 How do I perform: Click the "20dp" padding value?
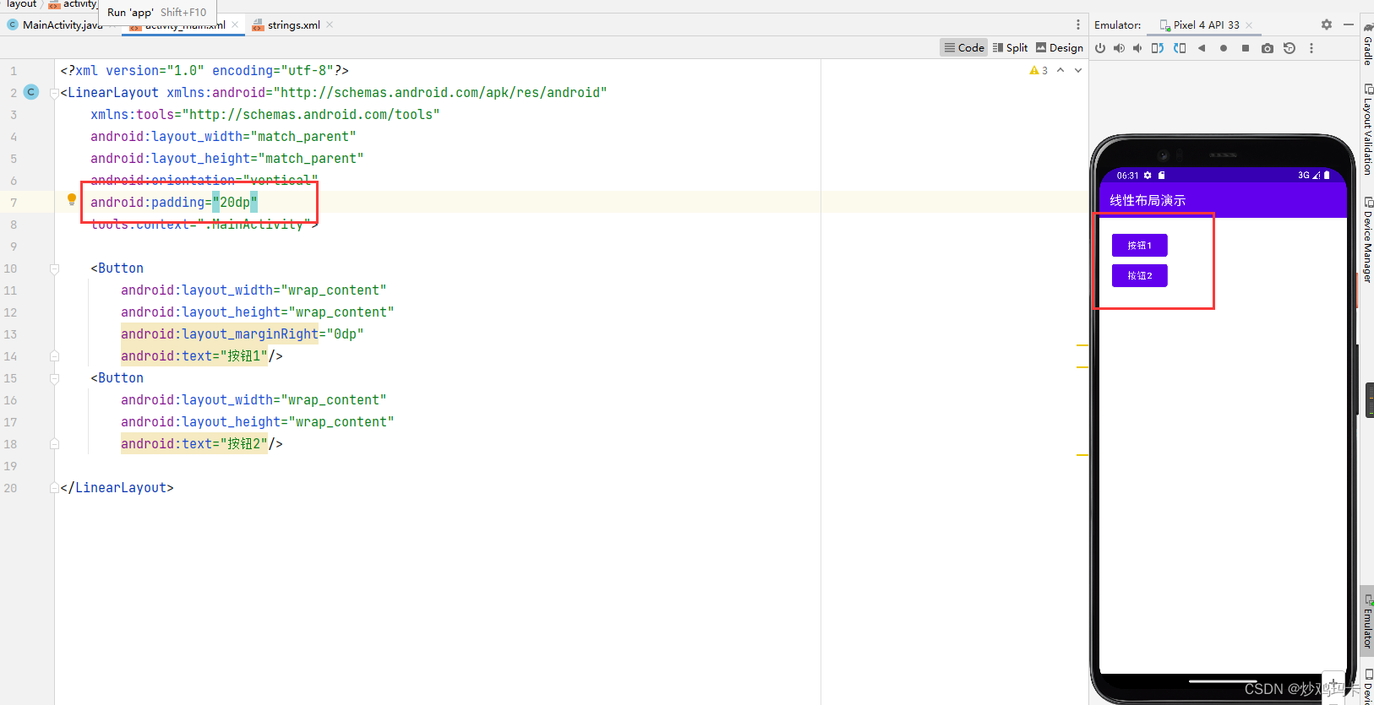(x=235, y=202)
